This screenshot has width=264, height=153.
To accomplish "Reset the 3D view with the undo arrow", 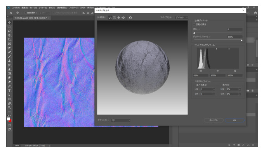I will coord(130,18).
